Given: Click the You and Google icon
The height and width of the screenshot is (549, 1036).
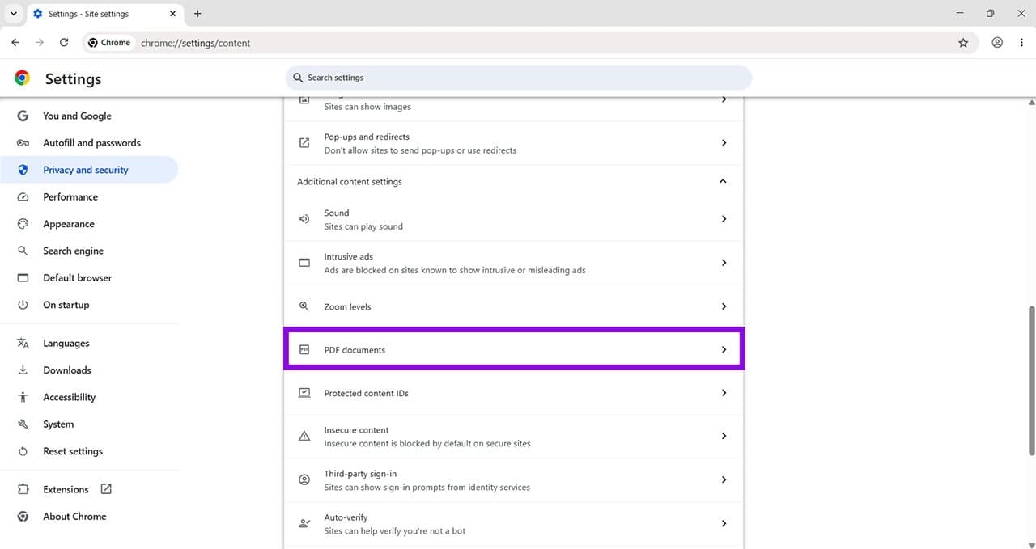Looking at the screenshot, I should (23, 116).
